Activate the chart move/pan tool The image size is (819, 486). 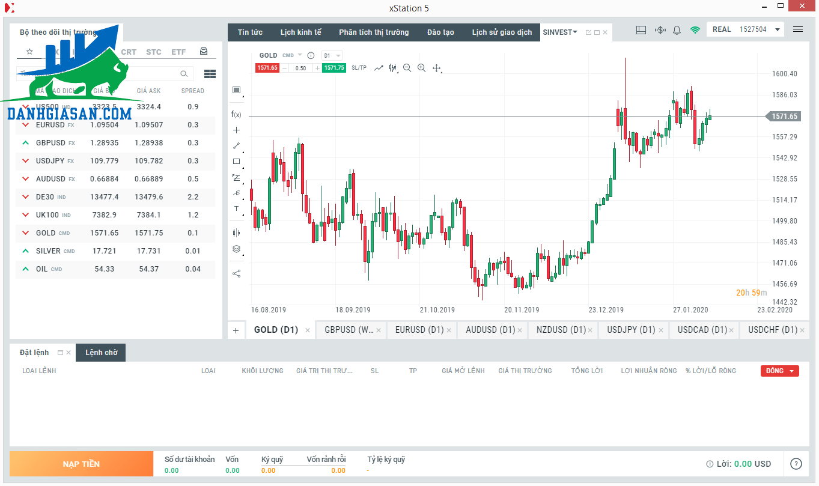point(437,68)
